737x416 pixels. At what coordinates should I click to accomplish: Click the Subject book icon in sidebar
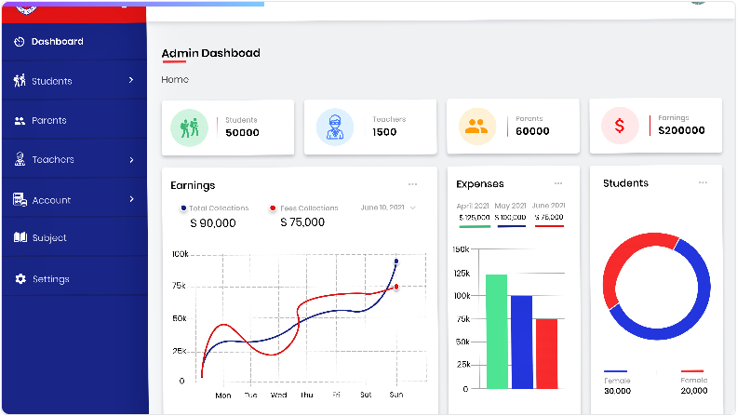(20, 238)
